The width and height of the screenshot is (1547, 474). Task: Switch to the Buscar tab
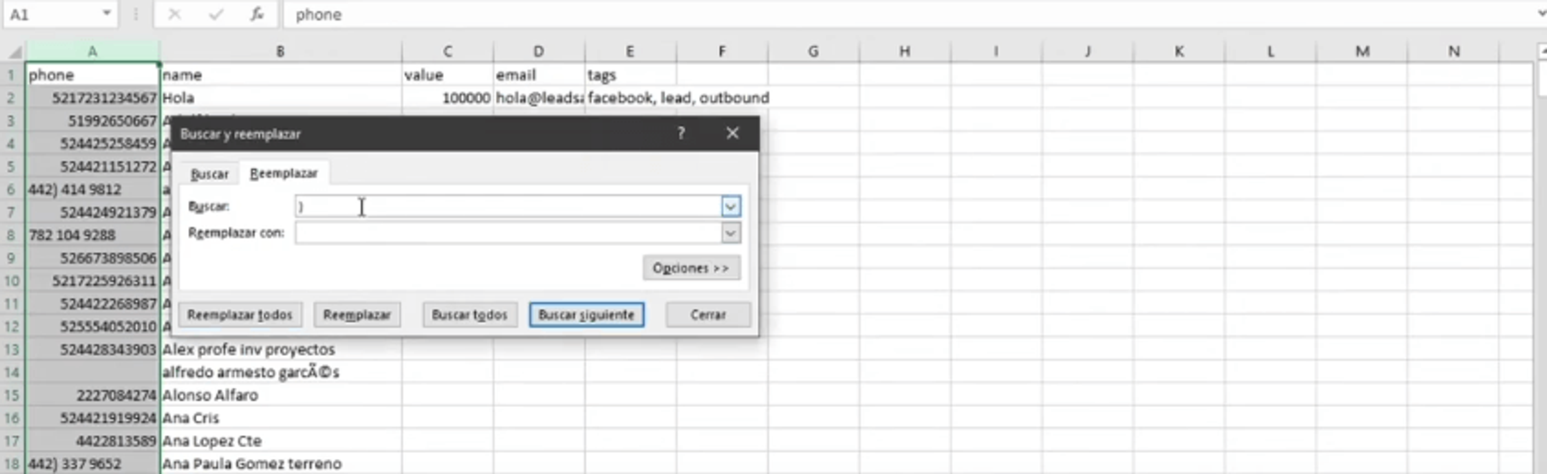(209, 174)
